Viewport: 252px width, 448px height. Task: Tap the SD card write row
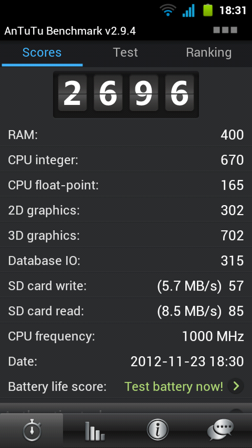(126, 286)
